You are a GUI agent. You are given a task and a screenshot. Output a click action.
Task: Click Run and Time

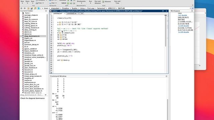(x=117, y=2)
